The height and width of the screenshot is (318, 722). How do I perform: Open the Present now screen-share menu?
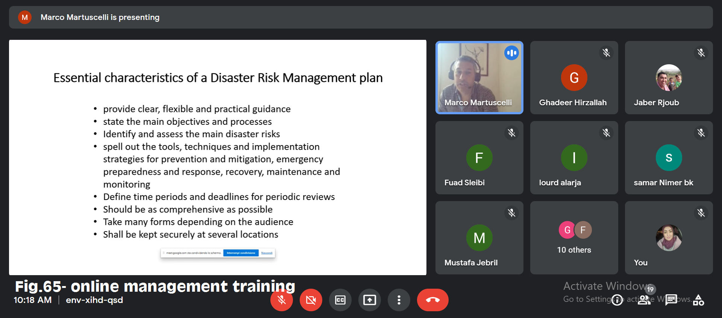(369, 300)
